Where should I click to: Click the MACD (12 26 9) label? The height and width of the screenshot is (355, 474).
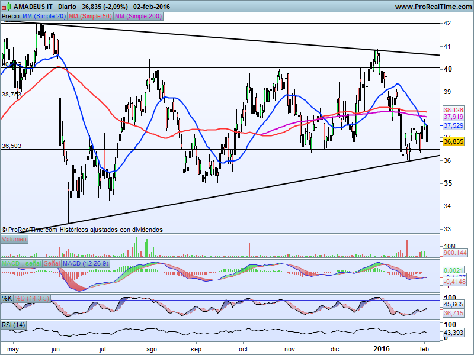click(85, 263)
